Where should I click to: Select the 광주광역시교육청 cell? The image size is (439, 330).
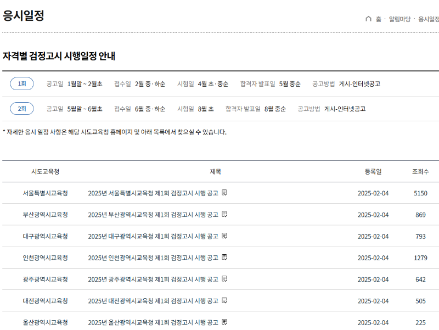tap(46, 279)
